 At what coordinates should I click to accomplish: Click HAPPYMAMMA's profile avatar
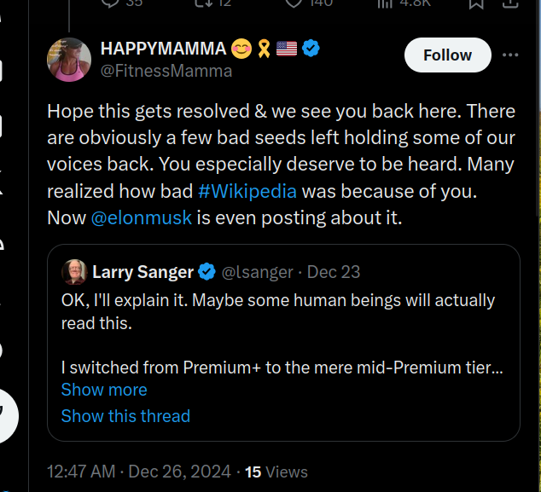(x=69, y=60)
